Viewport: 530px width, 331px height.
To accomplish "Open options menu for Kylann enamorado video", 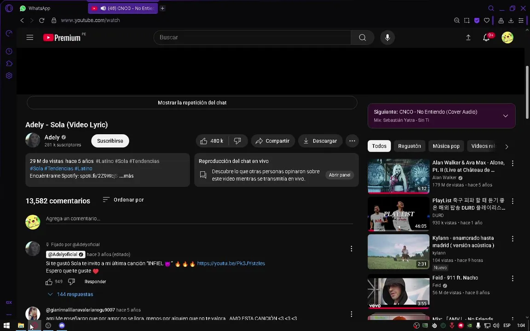I will (x=513, y=239).
